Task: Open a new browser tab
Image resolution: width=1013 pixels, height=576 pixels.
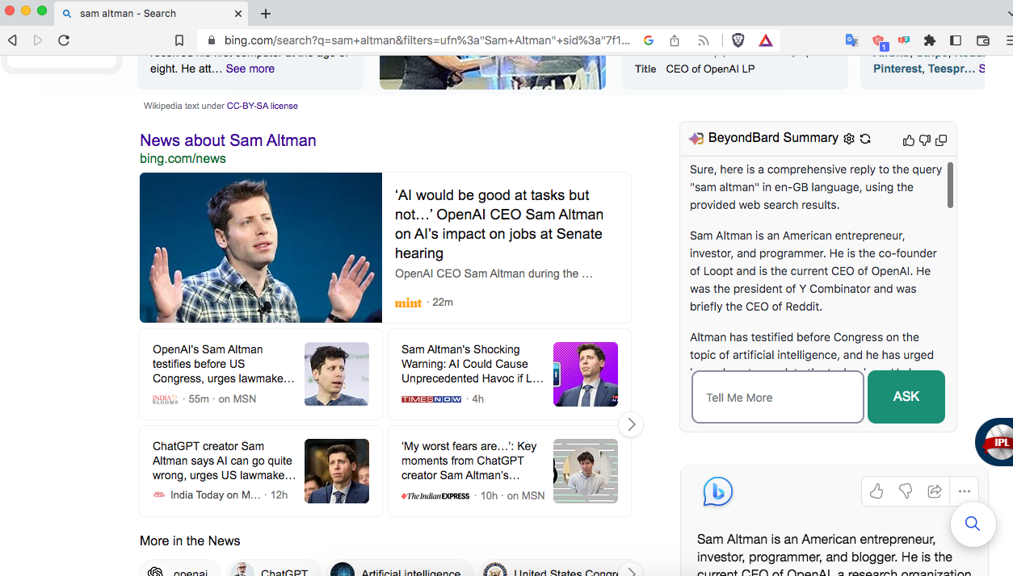Action: 266,14
